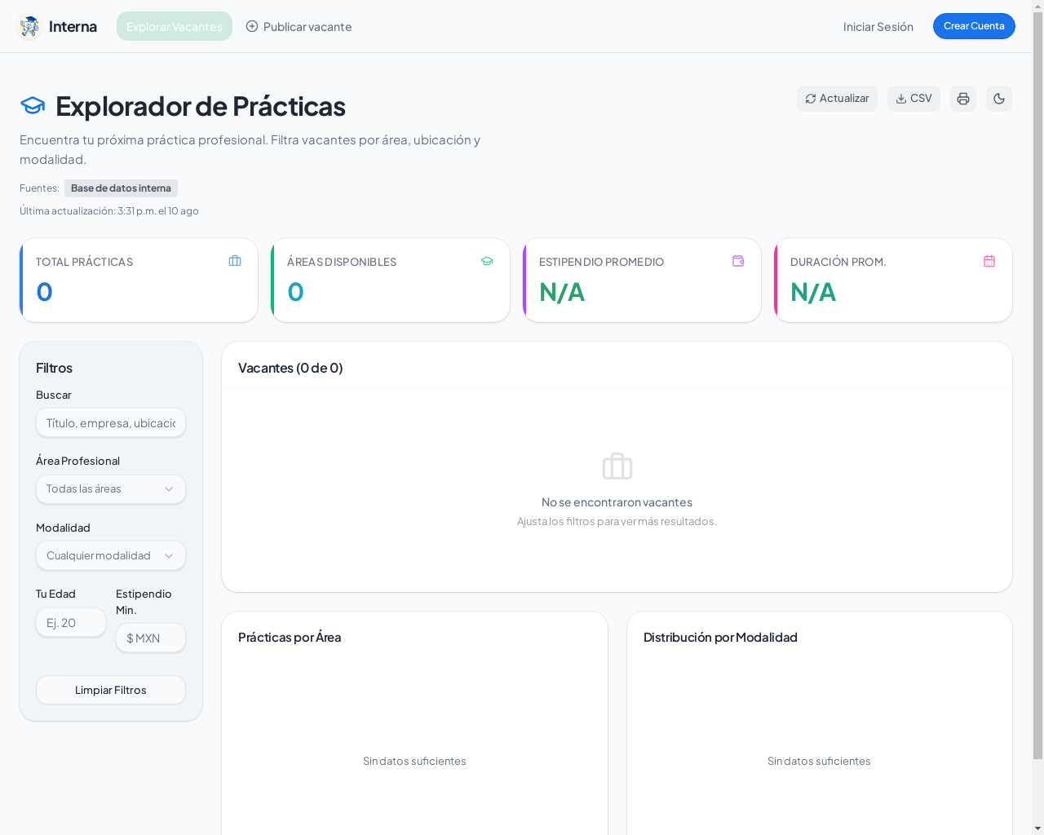This screenshot has height=835, width=1044.
Task: Click the briefcase icon in the empty vacancies area
Action: pyautogui.click(x=617, y=466)
